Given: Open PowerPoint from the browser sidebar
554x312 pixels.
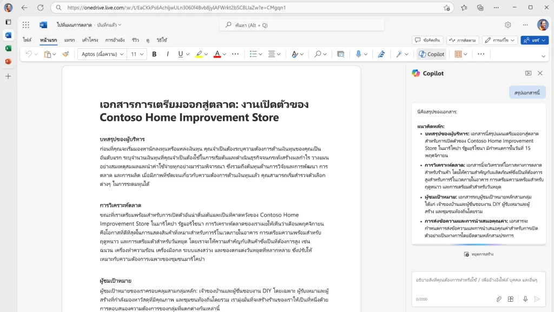Looking at the screenshot, I should click(8, 61).
